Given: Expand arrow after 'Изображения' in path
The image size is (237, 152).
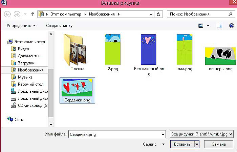Looking at the screenshot, I should 119,14.
